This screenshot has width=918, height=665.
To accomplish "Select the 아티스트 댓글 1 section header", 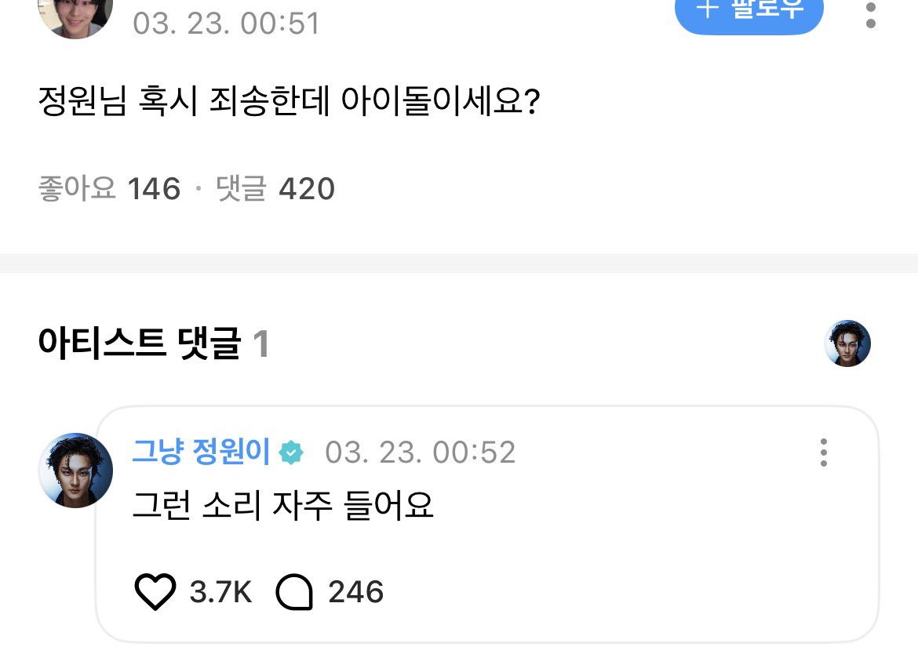I will coord(153,344).
